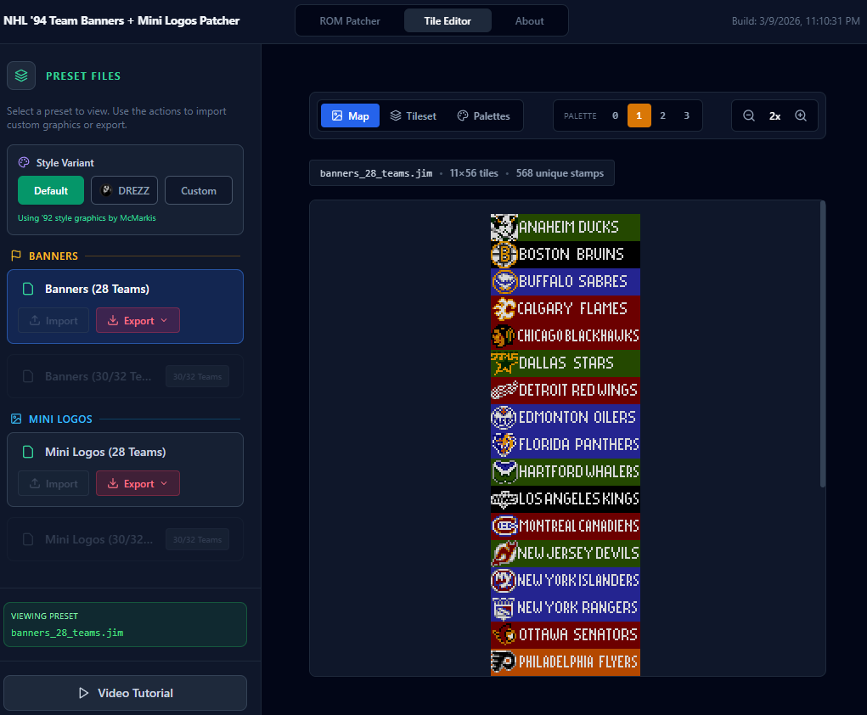The image size is (867, 715).
Task: Open the Banners Export dropdown
Action: 138,321
